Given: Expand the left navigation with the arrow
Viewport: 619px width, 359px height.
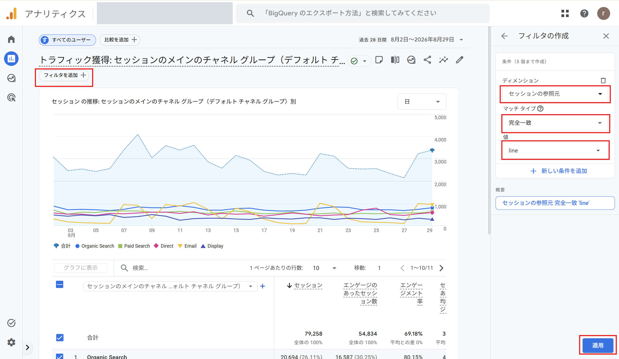Looking at the screenshot, I should click(27, 347).
